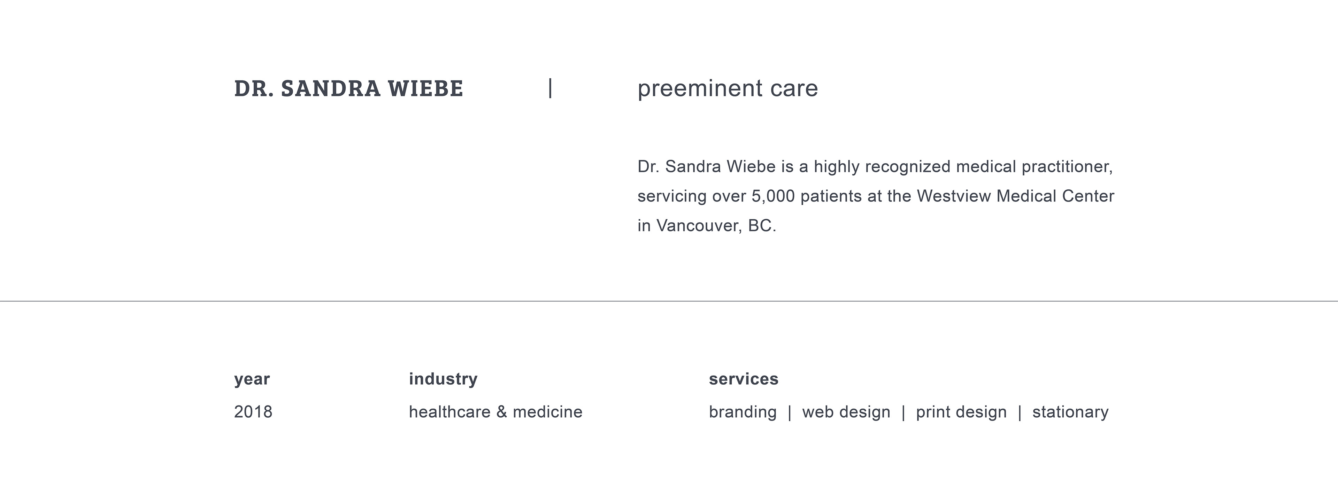Click the "industry" label
Image resolution: width=1338 pixels, height=496 pixels.
[443, 379]
